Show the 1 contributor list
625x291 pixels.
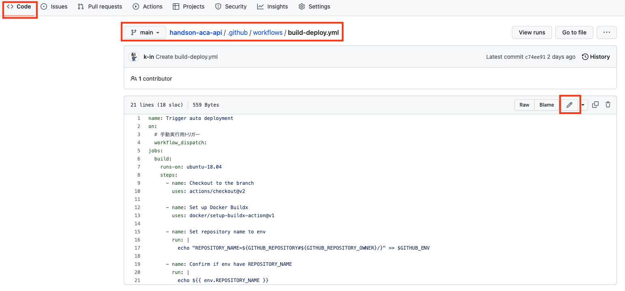pyautogui.click(x=151, y=79)
